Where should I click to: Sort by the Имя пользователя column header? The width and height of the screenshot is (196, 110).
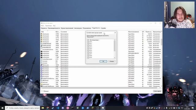(134, 32)
